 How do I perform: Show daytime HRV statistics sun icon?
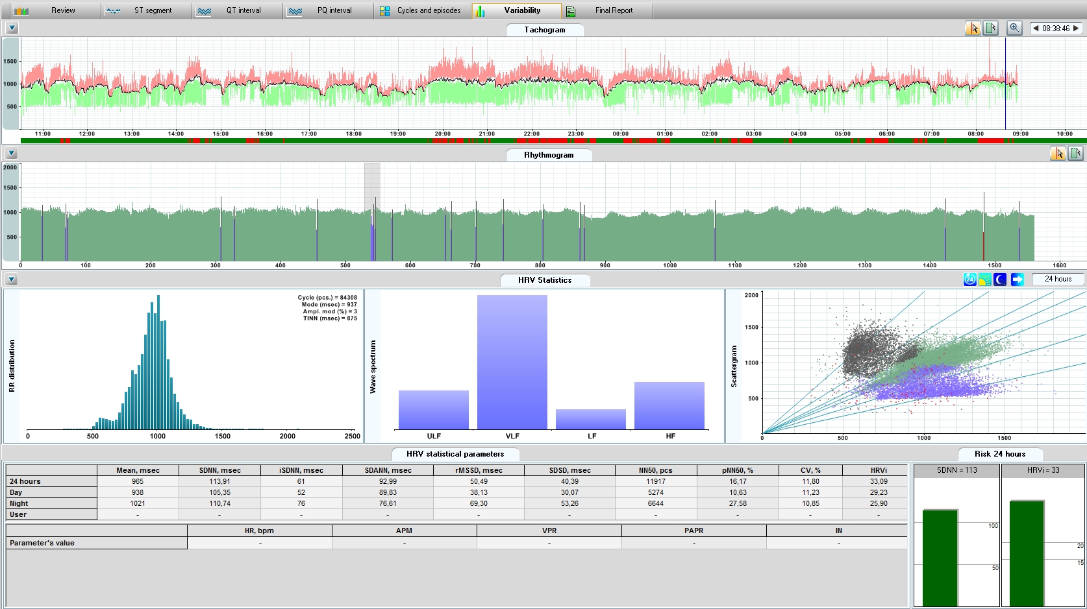click(985, 280)
